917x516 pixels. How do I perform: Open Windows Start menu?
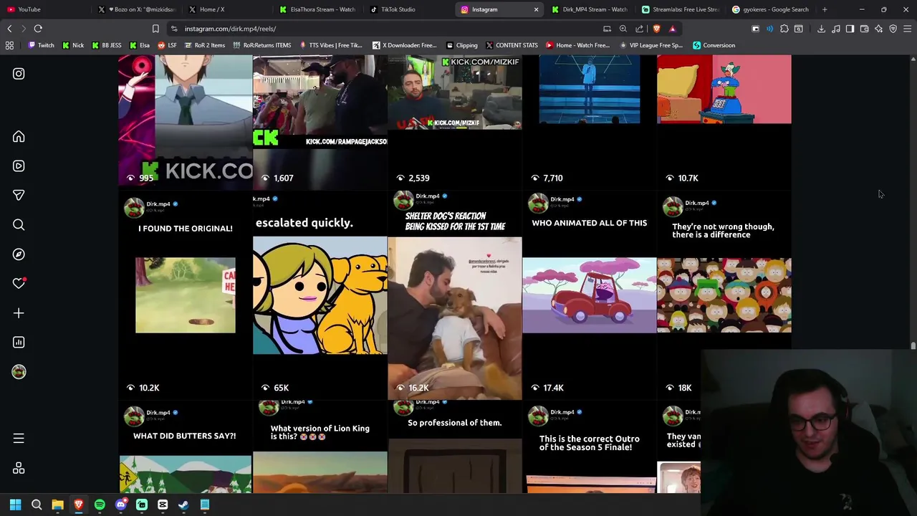click(x=15, y=505)
